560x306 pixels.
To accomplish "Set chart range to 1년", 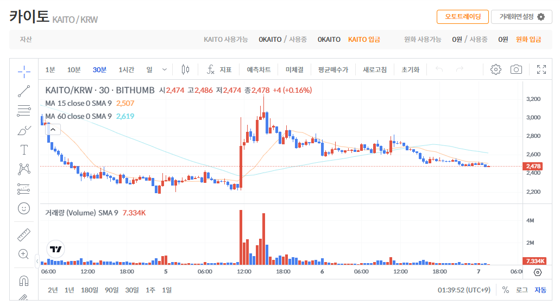I will [x=70, y=290].
